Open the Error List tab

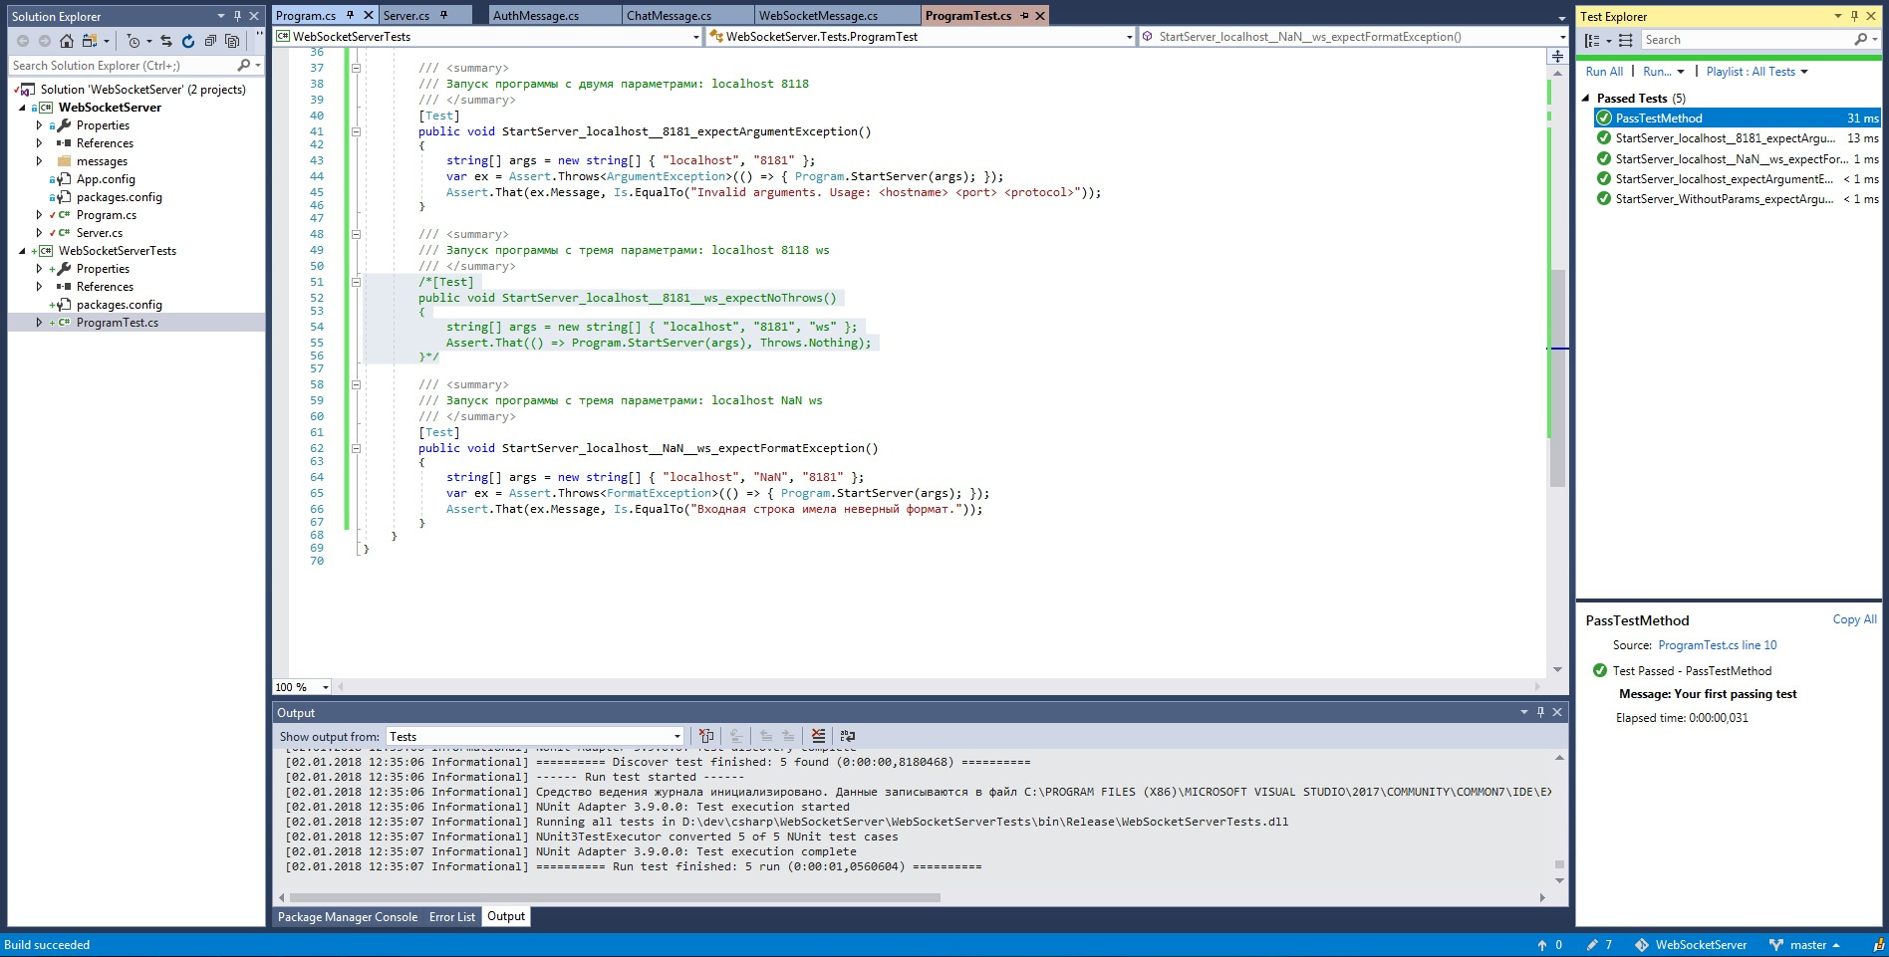coord(452,917)
